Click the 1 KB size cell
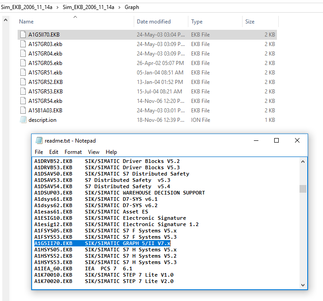 [270, 120]
